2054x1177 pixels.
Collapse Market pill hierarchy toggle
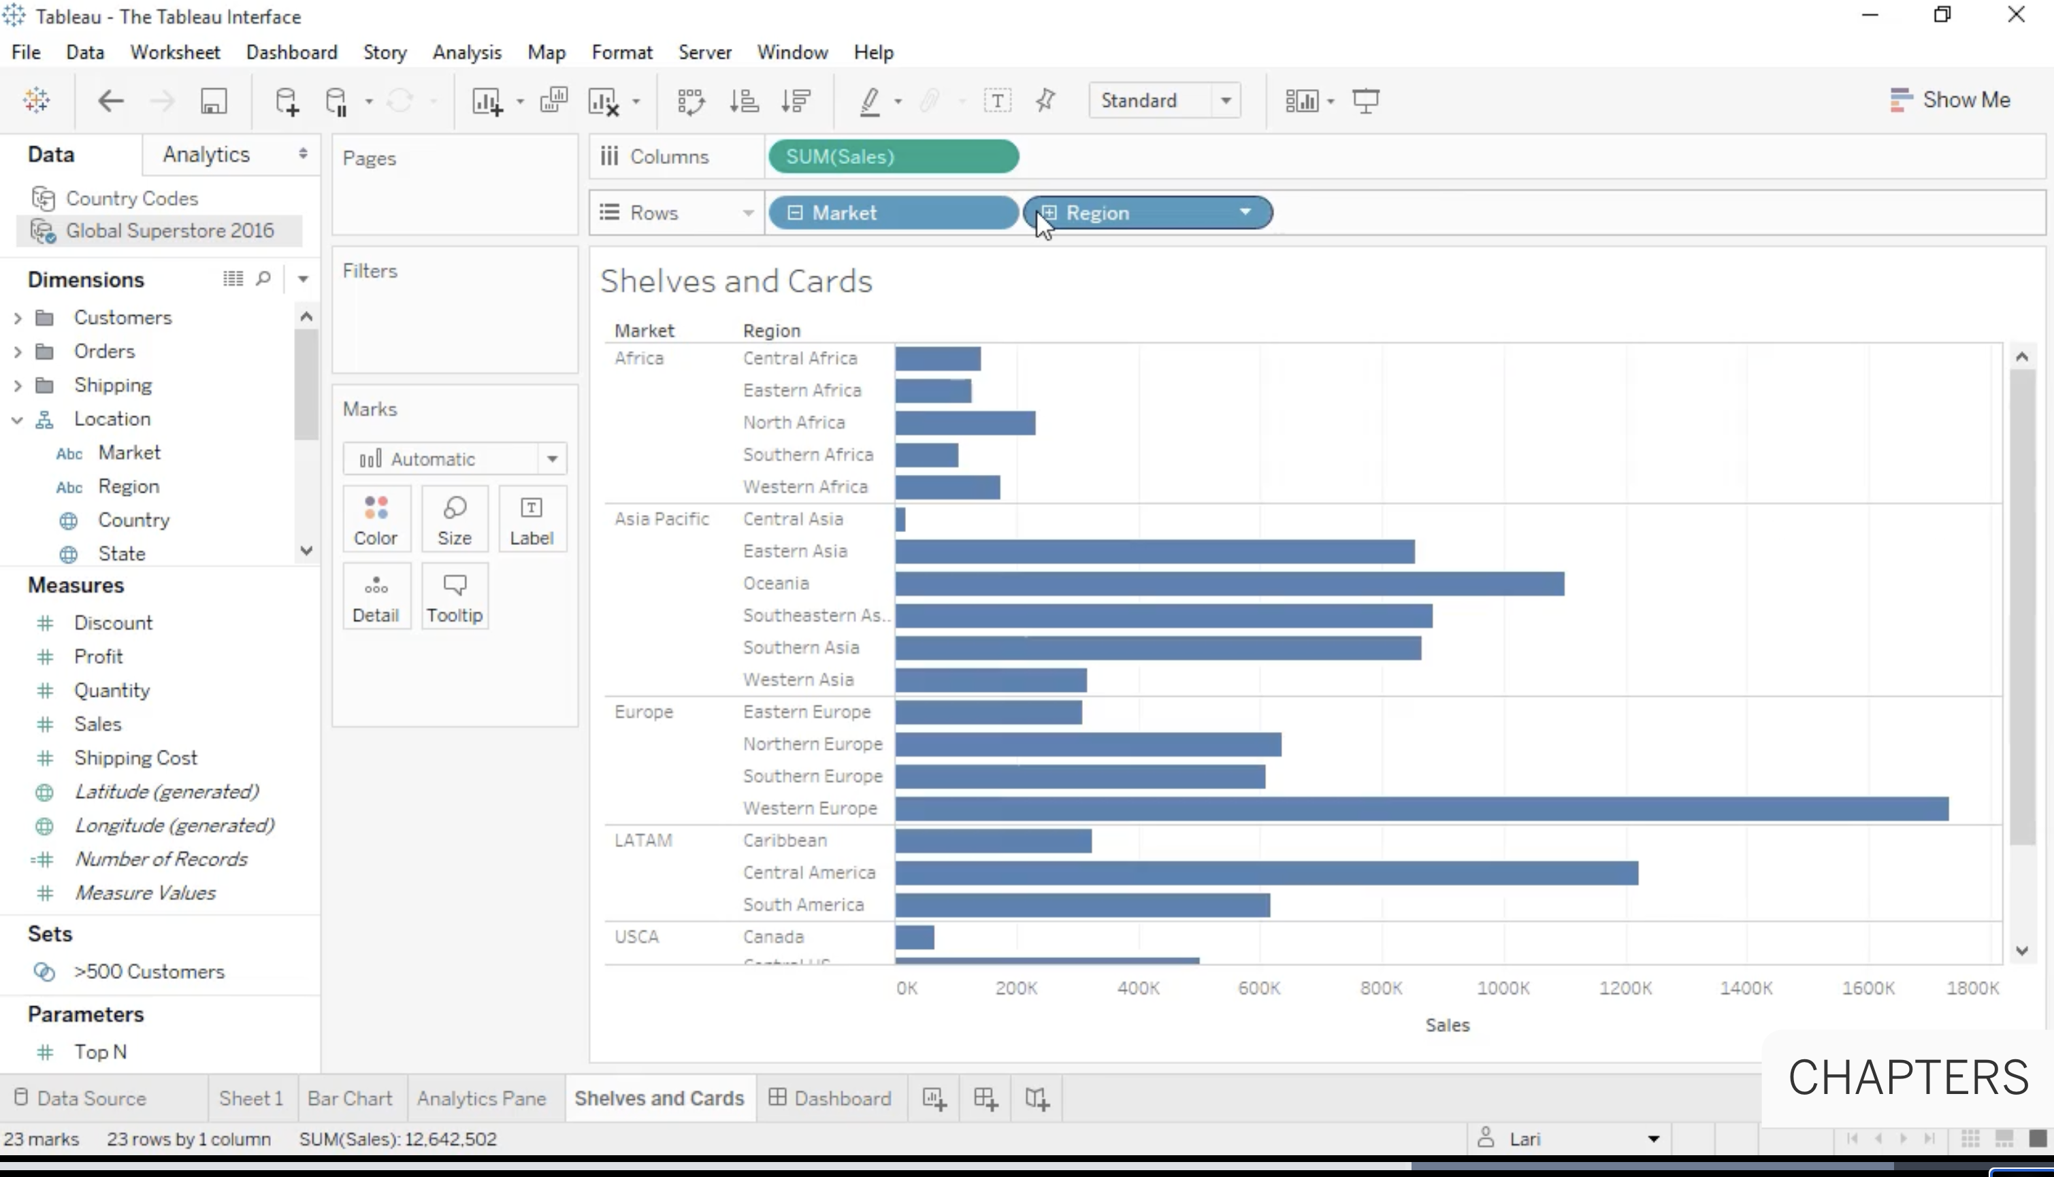tap(795, 212)
